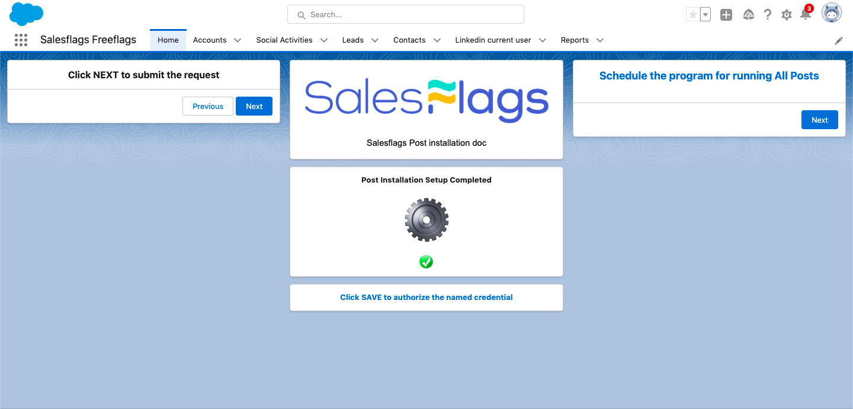Expand the Reports dropdown chevron
The image size is (853, 409).
(x=600, y=40)
